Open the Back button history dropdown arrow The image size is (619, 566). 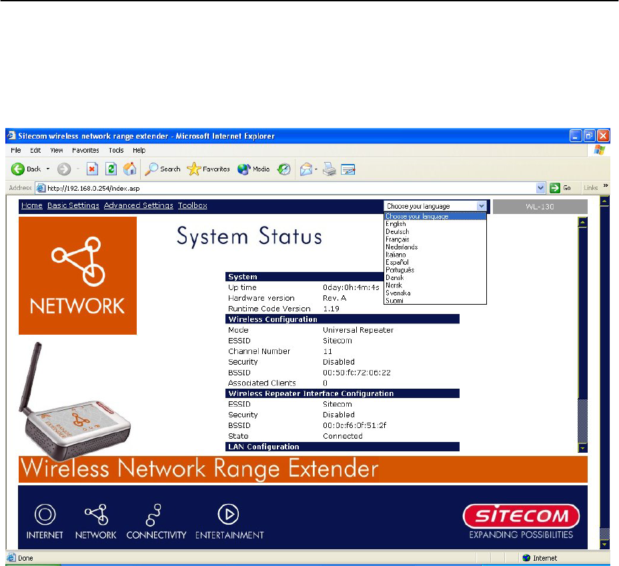pyautogui.click(x=48, y=169)
